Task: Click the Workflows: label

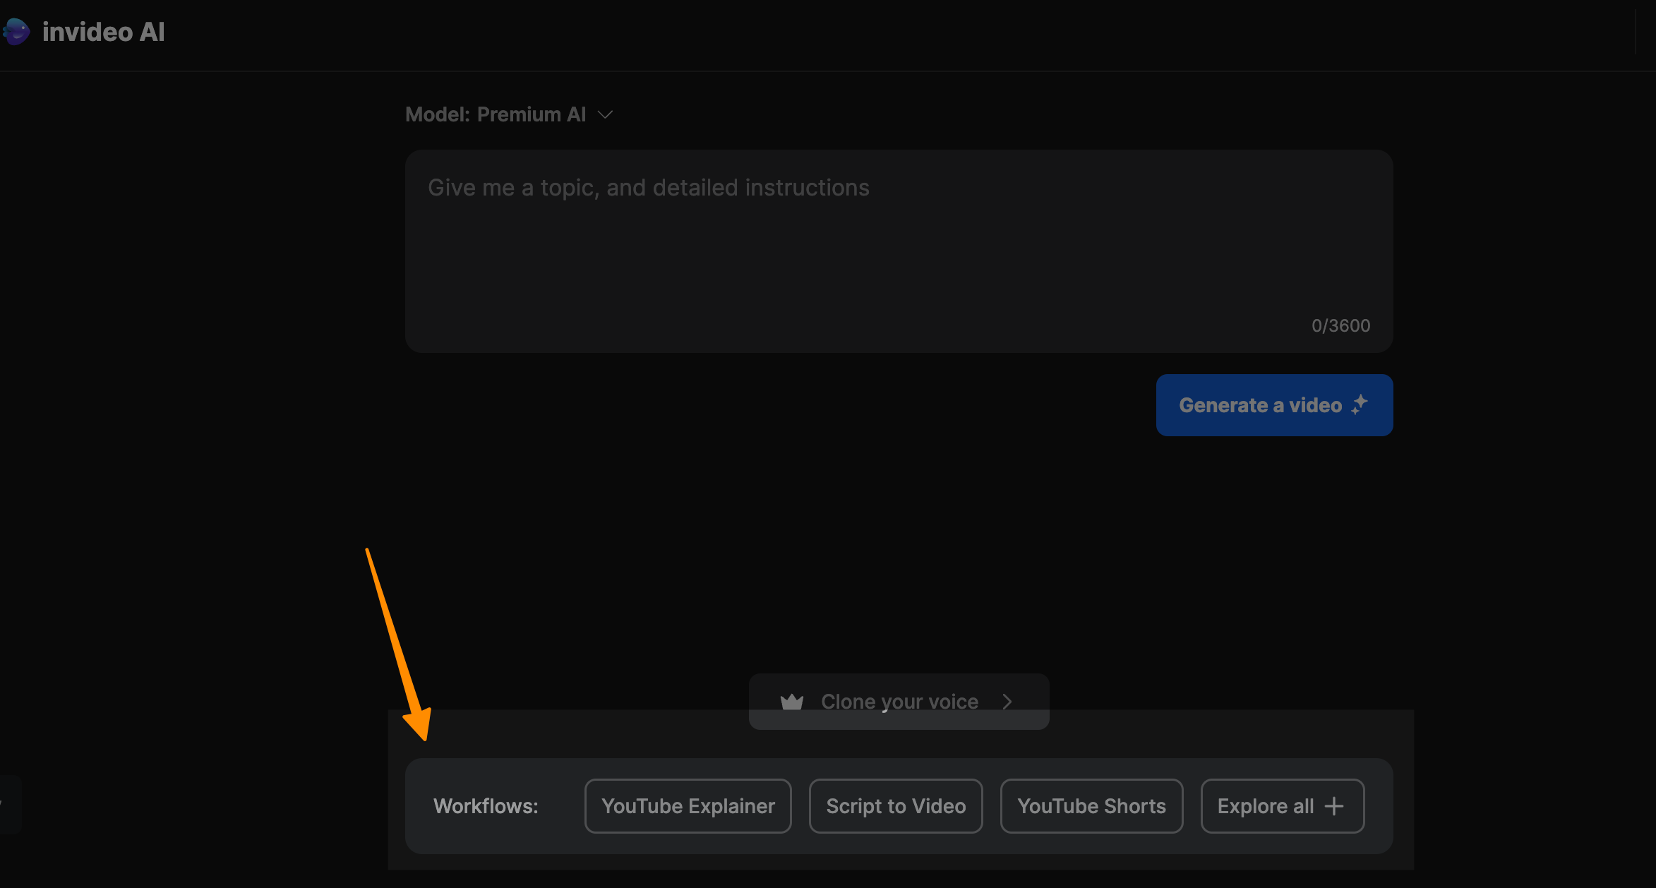Action: click(x=486, y=806)
